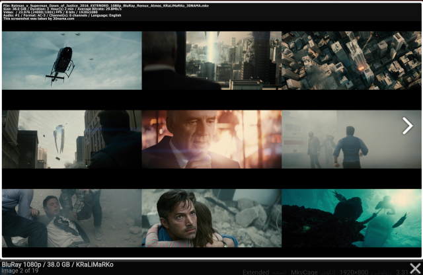Click the 'MkvCage' text behind the lightbox
This screenshot has height=275, width=423.
pos(304,272)
